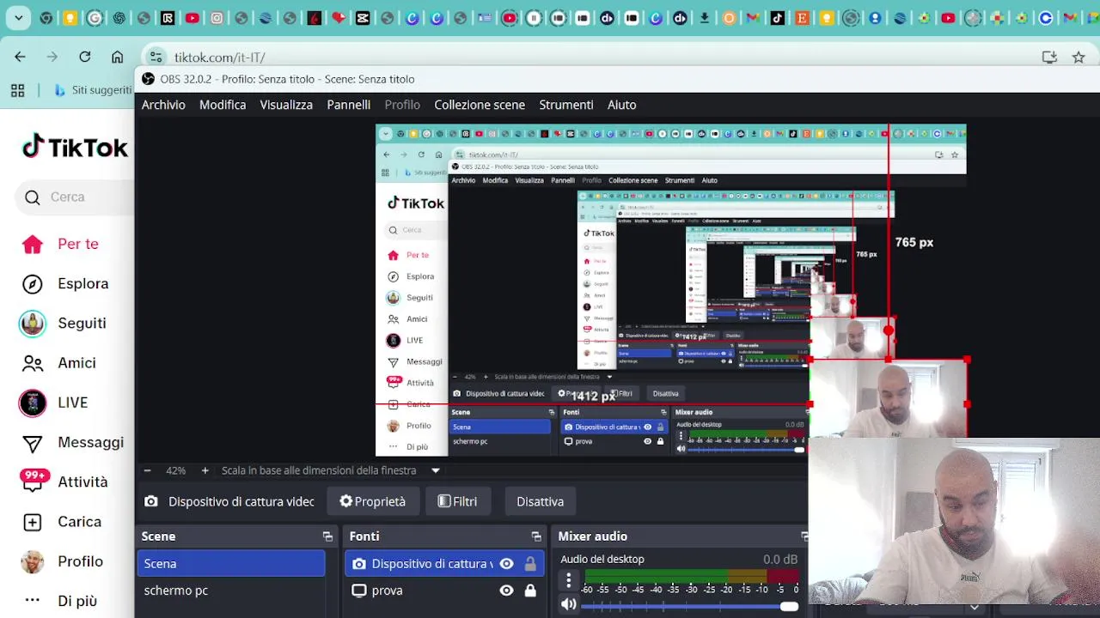The image size is (1100, 618).
Task: Bookmark this page with the star icon
Action: click(x=1079, y=58)
